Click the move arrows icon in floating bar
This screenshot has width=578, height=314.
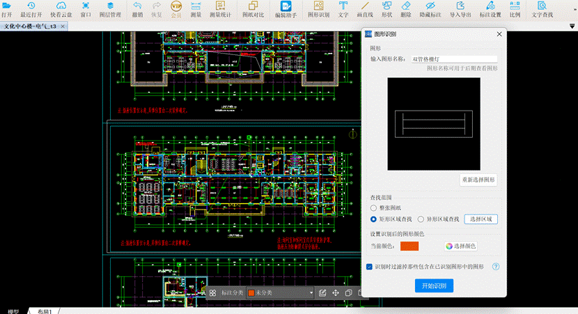(x=336, y=292)
